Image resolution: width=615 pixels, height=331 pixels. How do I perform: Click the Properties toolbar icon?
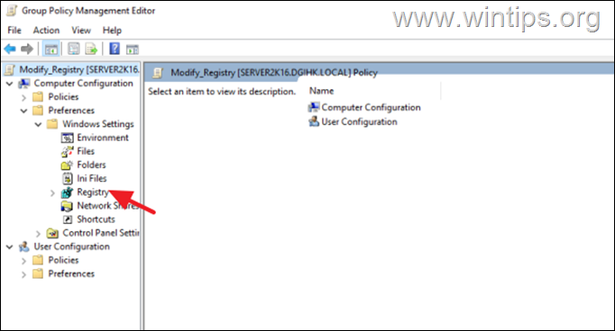click(73, 49)
